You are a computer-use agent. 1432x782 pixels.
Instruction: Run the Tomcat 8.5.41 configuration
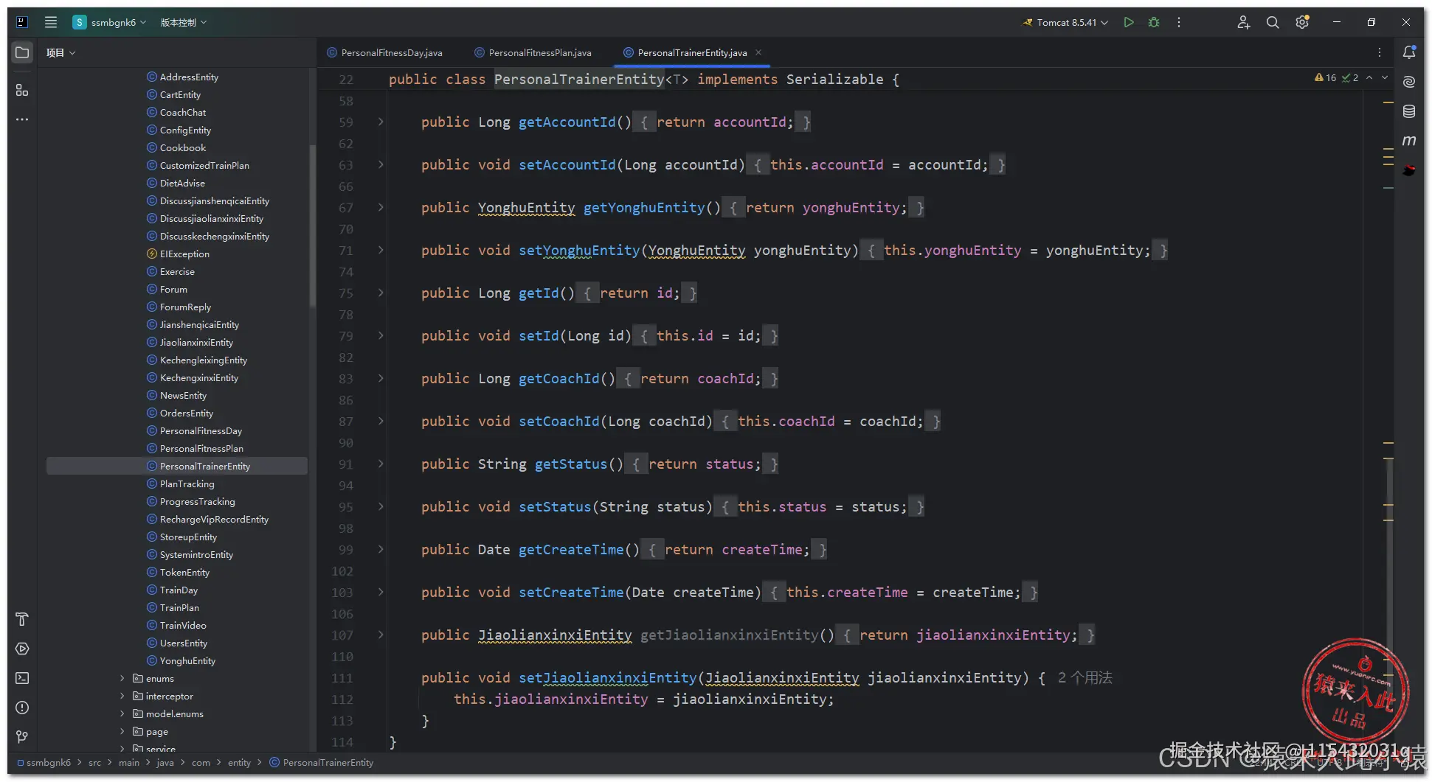(x=1128, y=22)
